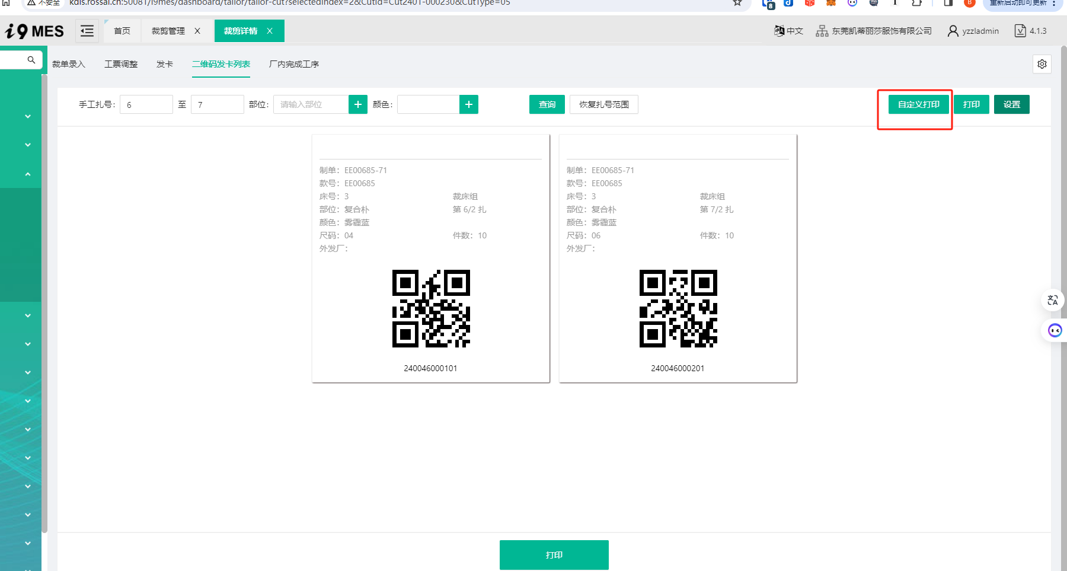1067x571 pixels.
Task: Click the MetaMask fox extension icon
Action: pyautogui.click(x=831, y=2)
